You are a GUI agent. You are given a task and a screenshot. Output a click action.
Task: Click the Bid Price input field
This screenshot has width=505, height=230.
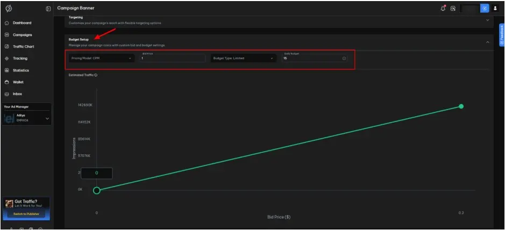click(x=172, y=58)
